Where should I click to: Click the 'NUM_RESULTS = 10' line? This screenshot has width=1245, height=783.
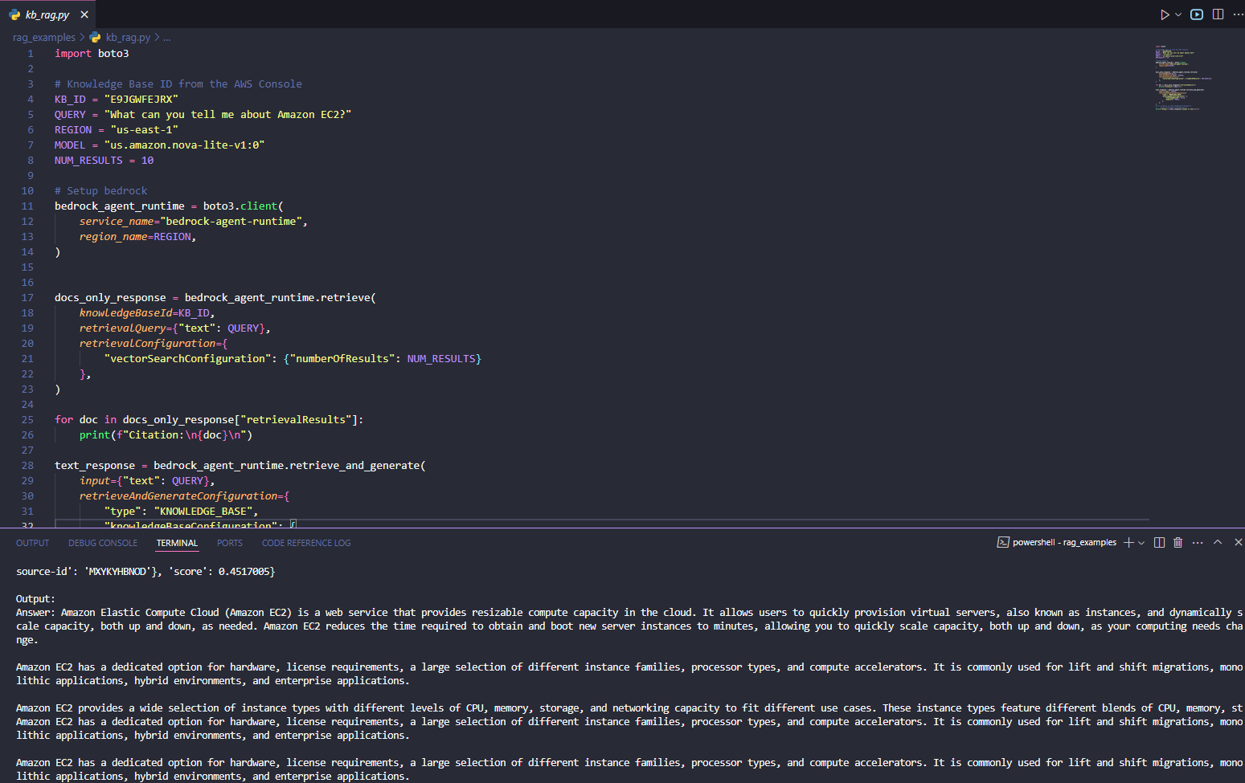(104, 160)
